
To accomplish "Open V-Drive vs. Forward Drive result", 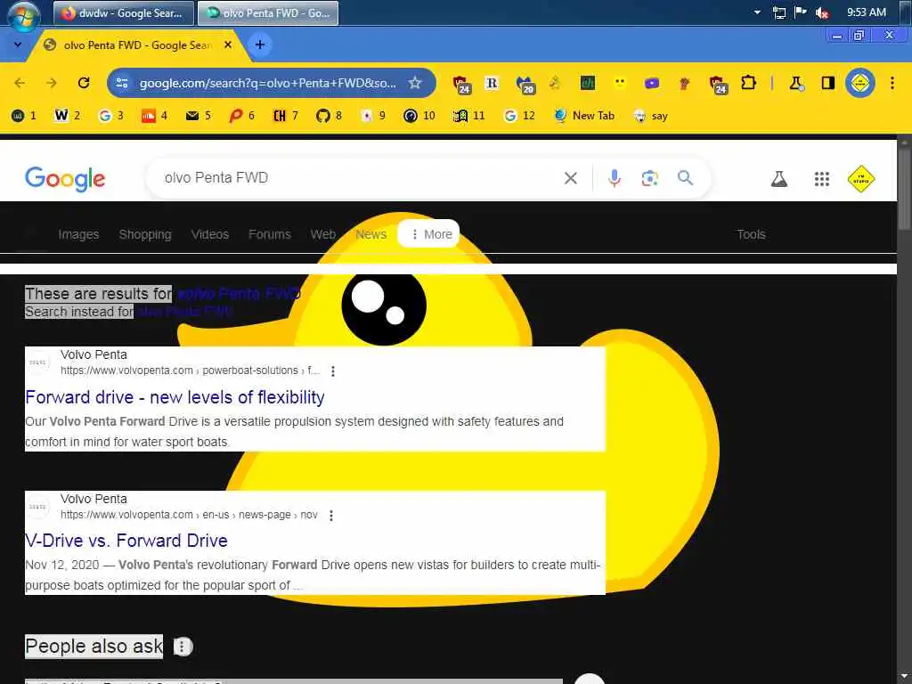I will click(126, 541).
